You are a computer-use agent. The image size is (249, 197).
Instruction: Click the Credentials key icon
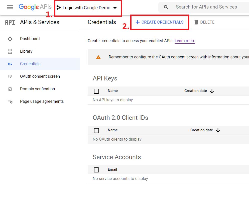tap(10, 64)
